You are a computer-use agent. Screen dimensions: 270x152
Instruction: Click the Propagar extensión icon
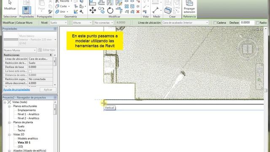(x=189, y=7)
